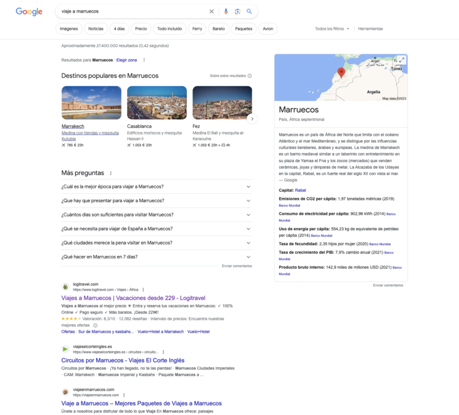This screenshot has height=415, width=459.
Task: Open 'Todos los filtros' dropdown
Action: (x=332, y=29)
